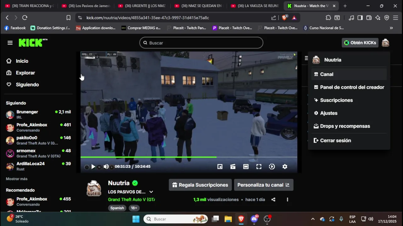Viewport: 403px width, 226px height.
Task: Open the video more options dots
Action: (287, 199)
